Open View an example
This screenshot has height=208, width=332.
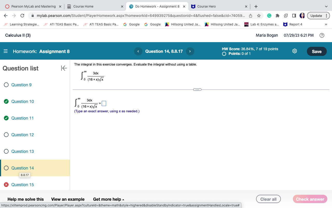click(x=68, y=199)
